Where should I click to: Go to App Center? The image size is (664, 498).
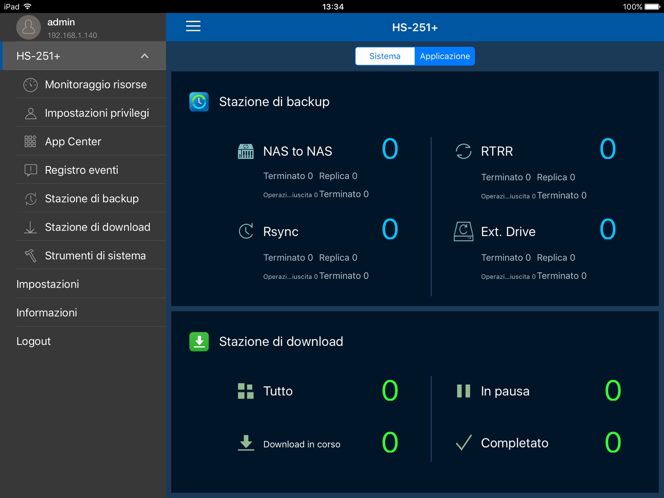click(x=73, y=142)
